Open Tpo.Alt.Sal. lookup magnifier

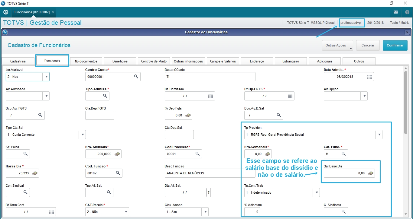pyautogui.click(x=109, y=192)
